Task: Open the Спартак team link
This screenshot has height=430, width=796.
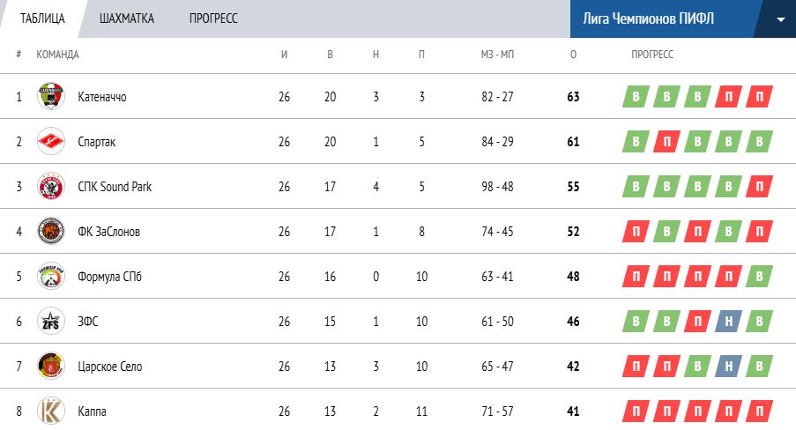Action: pos(96,142)
